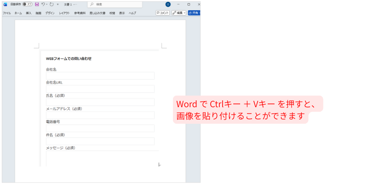Image resolution: width=368 pixels, height=184 pixels.
Task: Click the 共有 share button
Action: pos(194,13)
